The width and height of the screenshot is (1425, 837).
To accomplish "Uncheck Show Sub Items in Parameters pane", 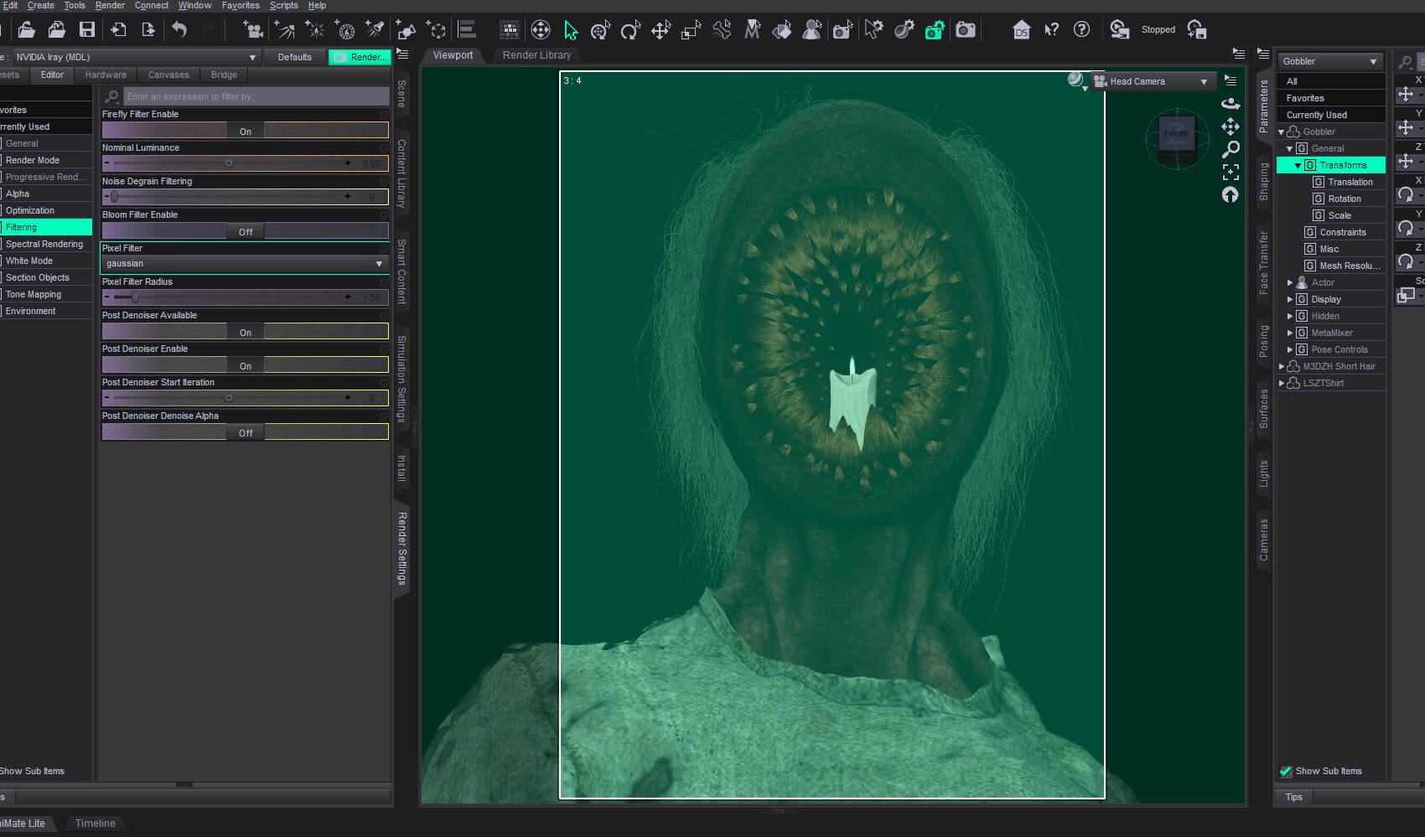I will 1286,771.
